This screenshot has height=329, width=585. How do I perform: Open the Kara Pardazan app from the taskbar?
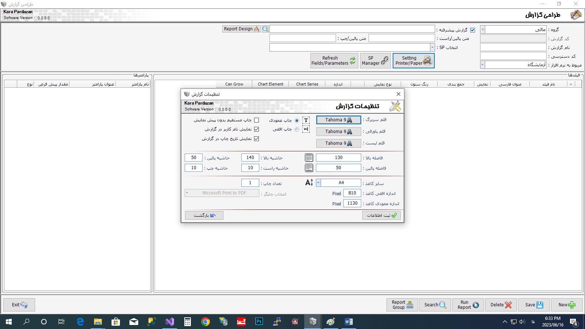[x=313, y=322]
